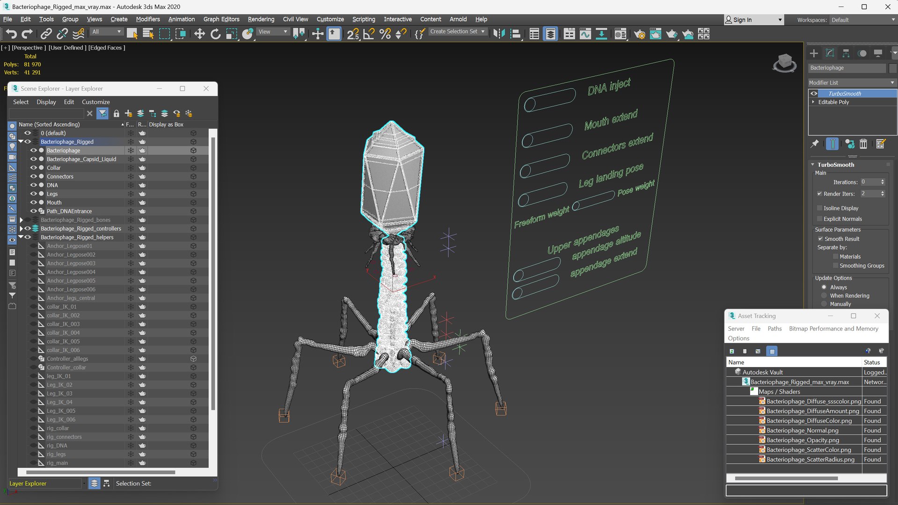Select the Select and Rotate tool
The width and height of the screenshot is (898, 505).
(215, 34)
